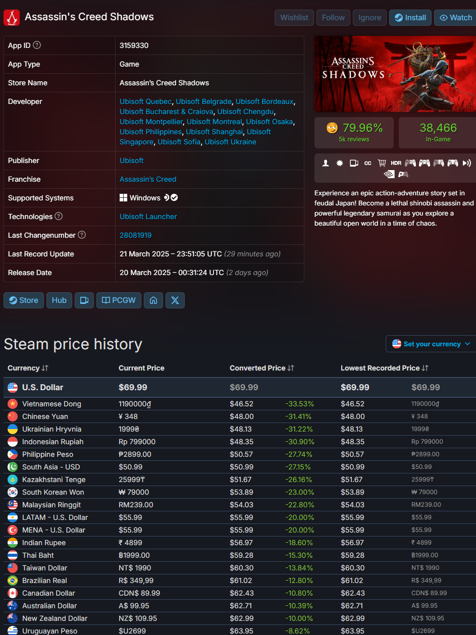This screenshot has height=635, width=476.
Task: Open changenumber 28081919 link
Action: [x=135, y=235]
